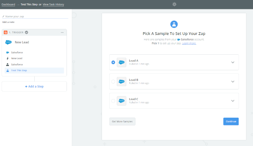Click the Zapier loading gear icon in header
The image size is (253, 146).
point(174,4)
